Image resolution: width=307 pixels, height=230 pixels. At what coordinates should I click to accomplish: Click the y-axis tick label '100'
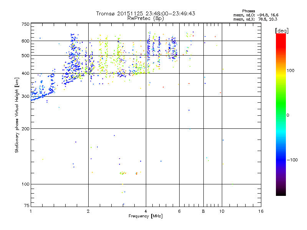(25, 184)
